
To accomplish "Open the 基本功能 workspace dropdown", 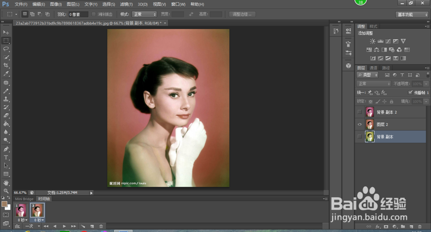I will 412,14.
